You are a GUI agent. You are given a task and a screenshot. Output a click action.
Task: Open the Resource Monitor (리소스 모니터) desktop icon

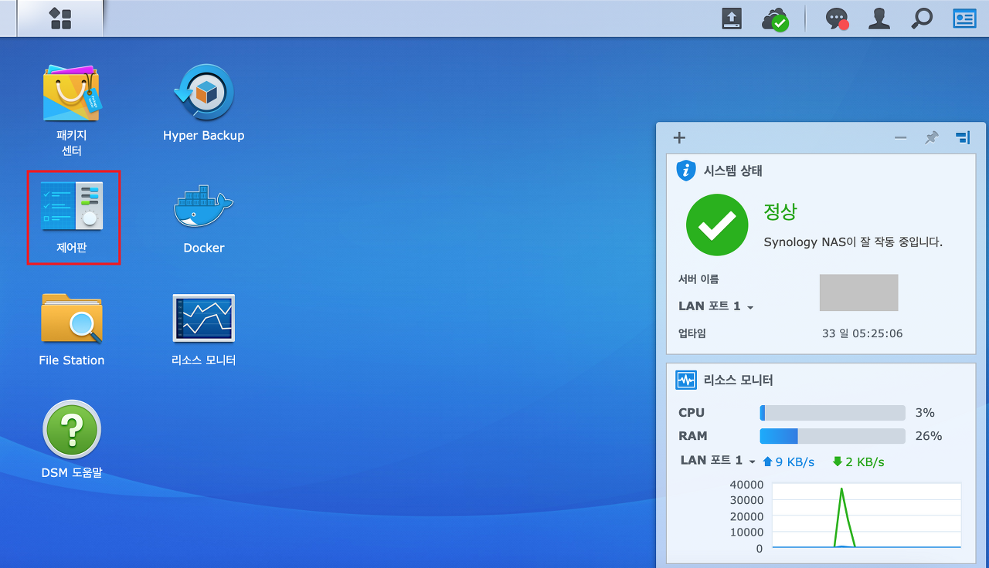click(x=203, y=329)
